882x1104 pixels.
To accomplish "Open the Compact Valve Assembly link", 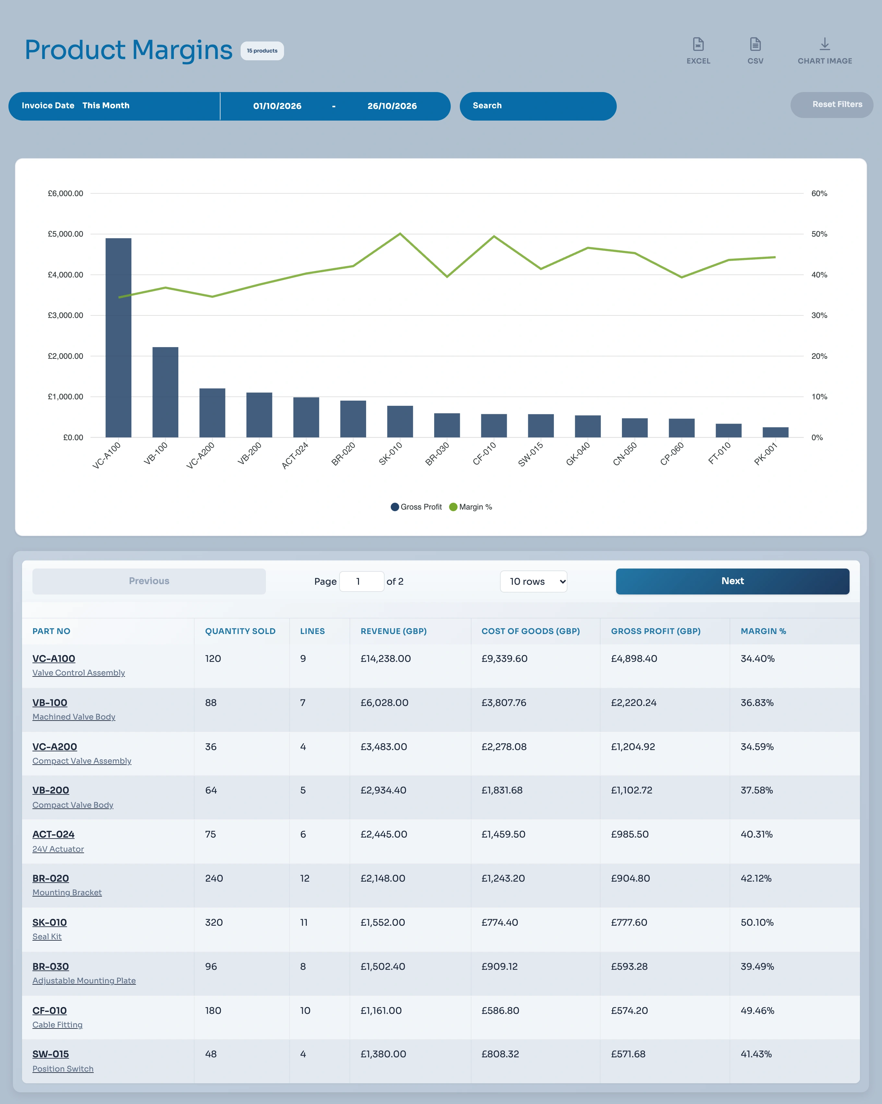I will point(82,761).
